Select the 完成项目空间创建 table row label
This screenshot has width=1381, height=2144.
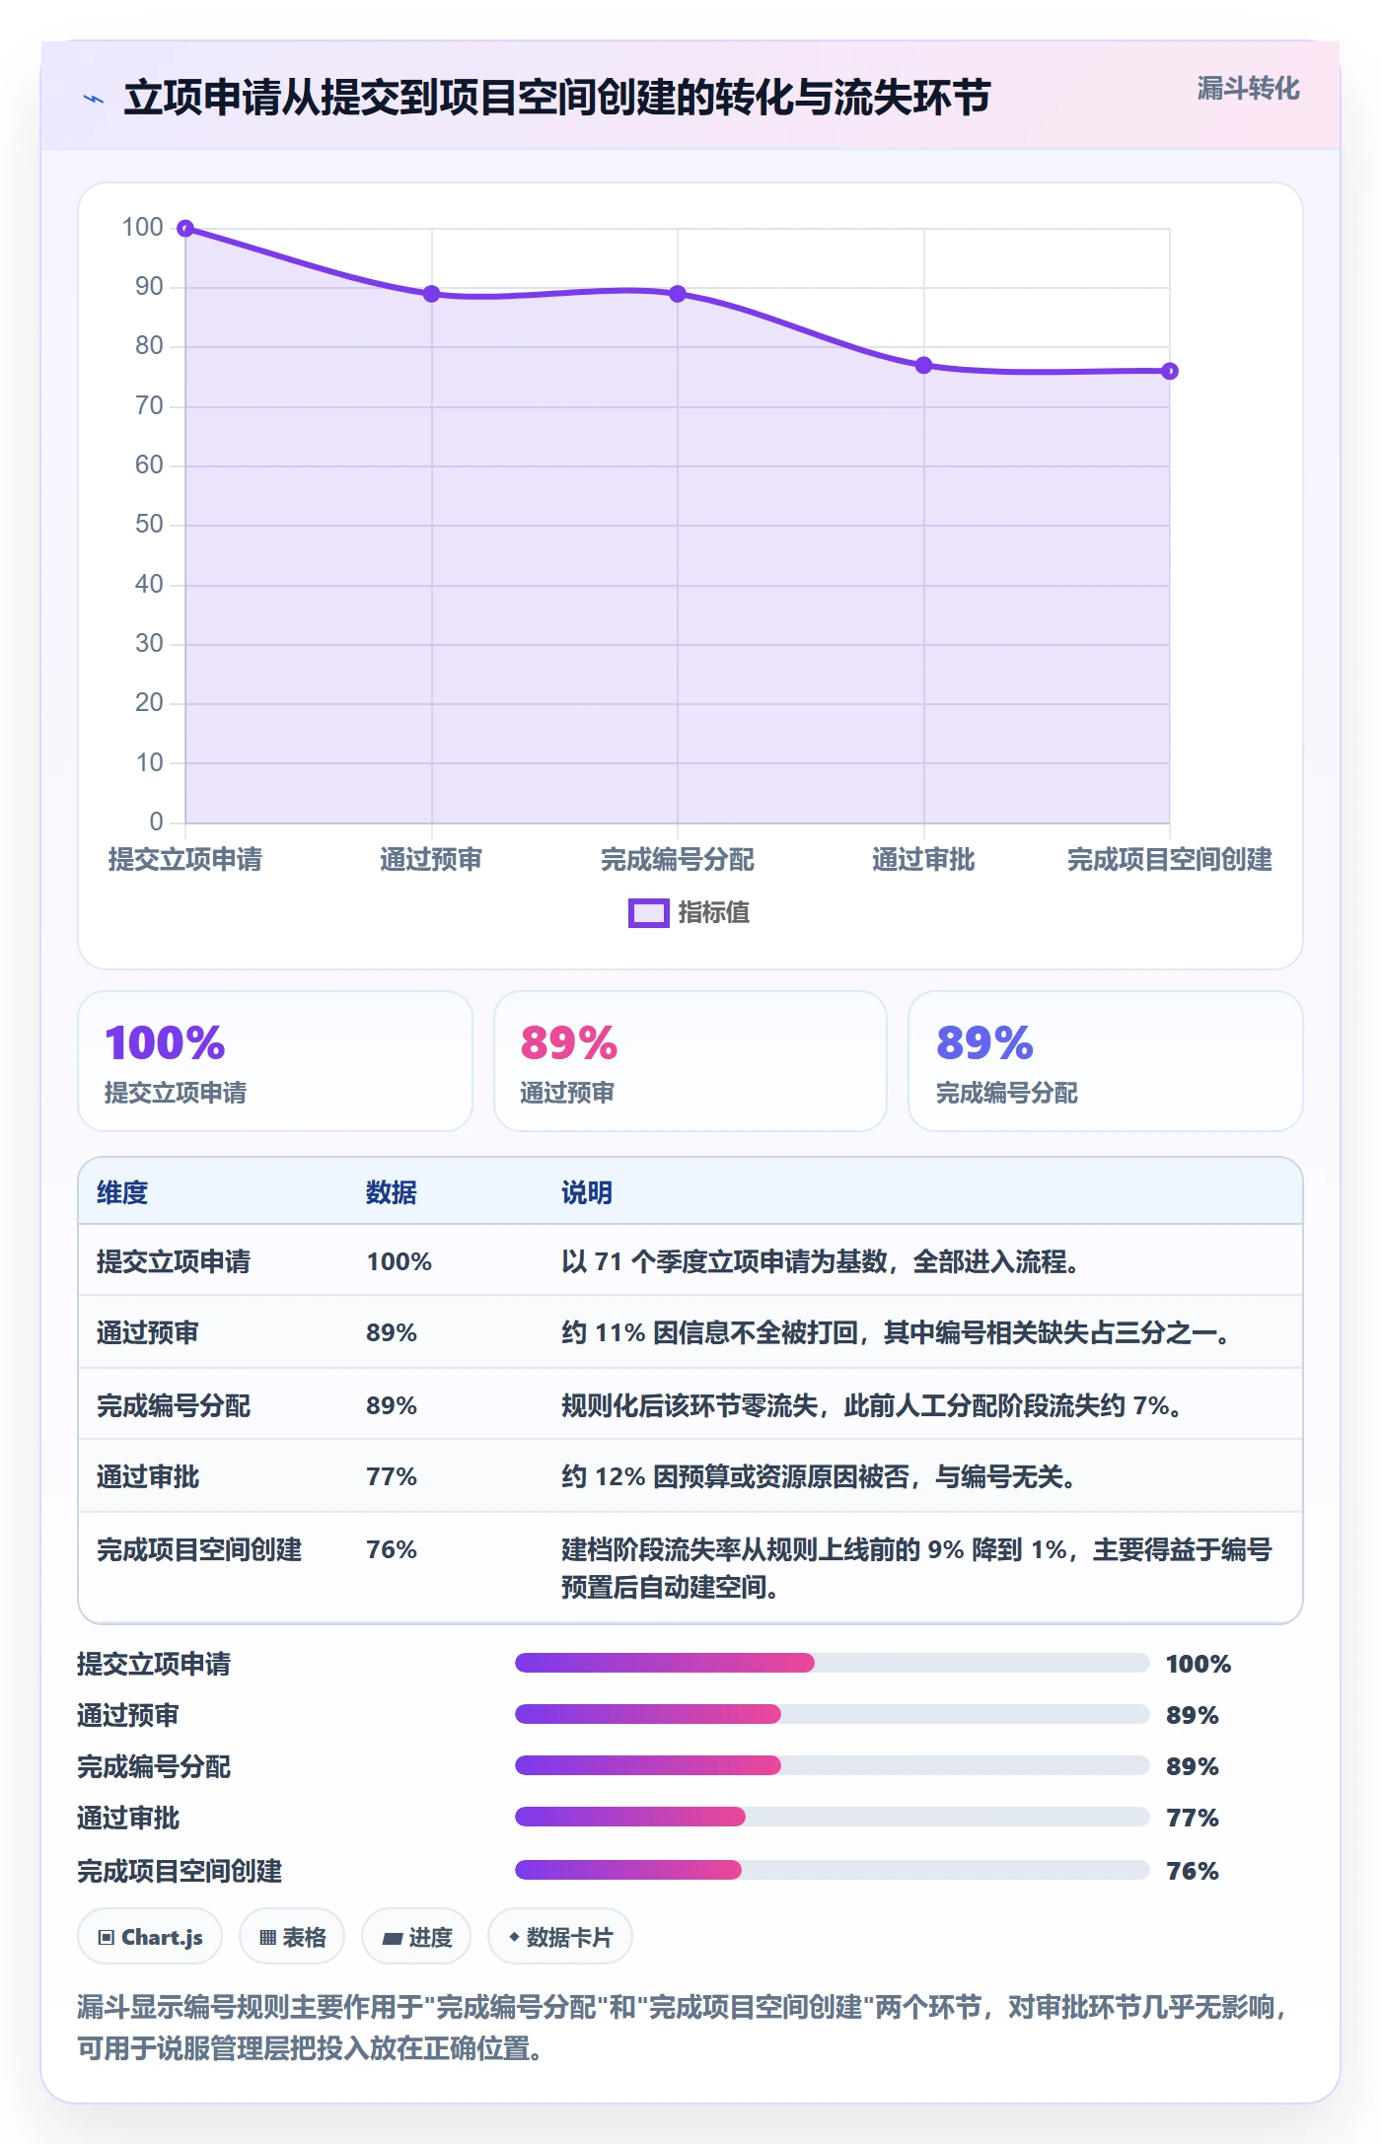click(x=199, y=1549)
